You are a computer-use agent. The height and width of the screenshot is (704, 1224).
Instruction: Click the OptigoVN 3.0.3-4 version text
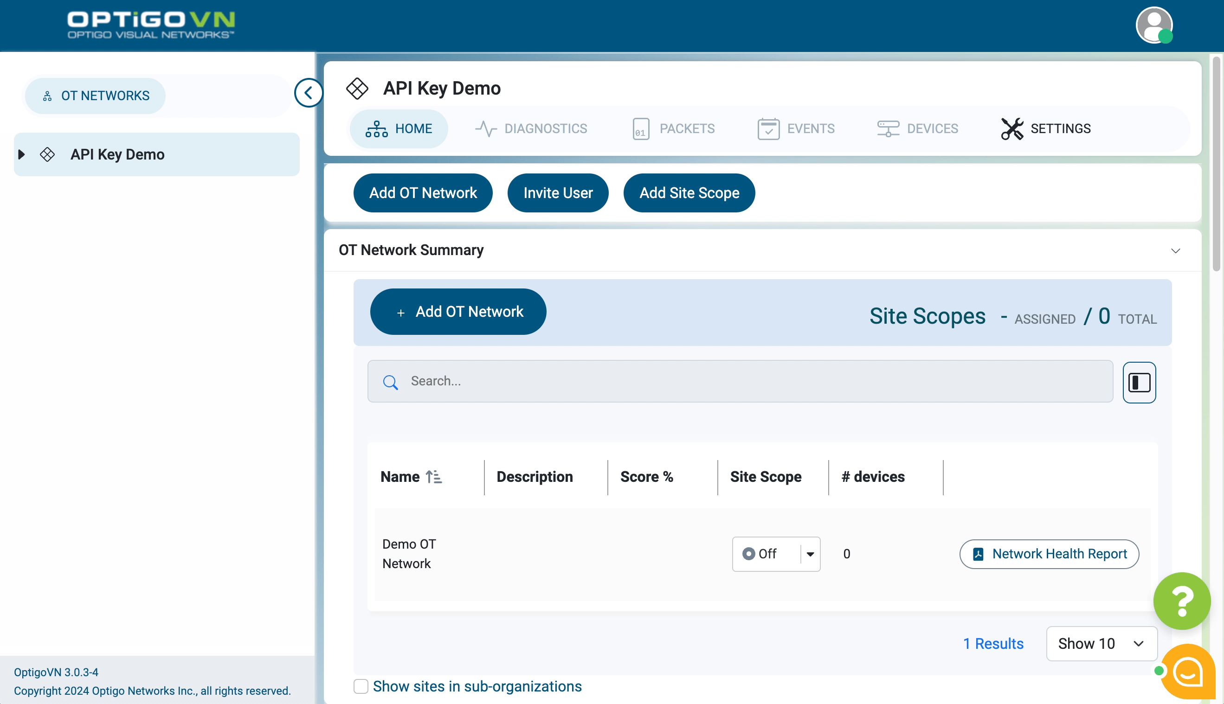click(x=56, y=672)
